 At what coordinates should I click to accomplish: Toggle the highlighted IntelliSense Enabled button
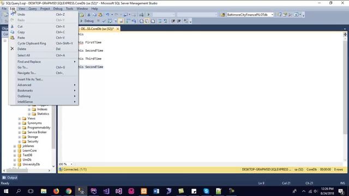121,21
